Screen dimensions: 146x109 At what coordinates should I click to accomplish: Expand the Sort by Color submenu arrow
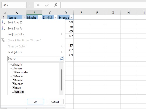pos(62,34)
